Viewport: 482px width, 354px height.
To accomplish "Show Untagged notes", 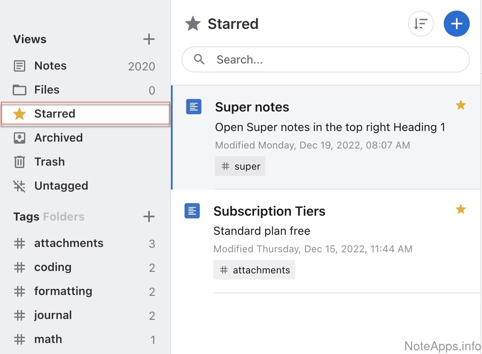I will (61, 186).
